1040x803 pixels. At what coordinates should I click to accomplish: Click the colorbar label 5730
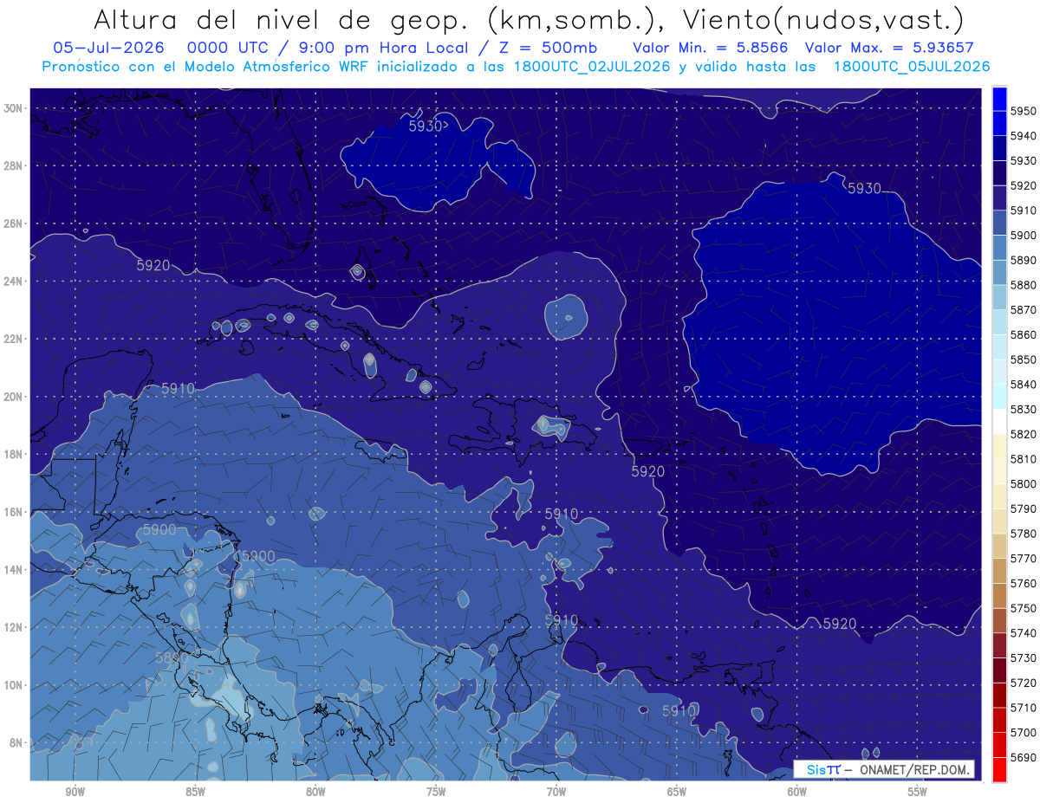1023,657
